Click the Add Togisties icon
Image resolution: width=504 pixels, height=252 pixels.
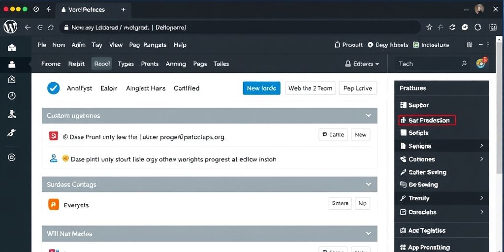click(403, 230)
